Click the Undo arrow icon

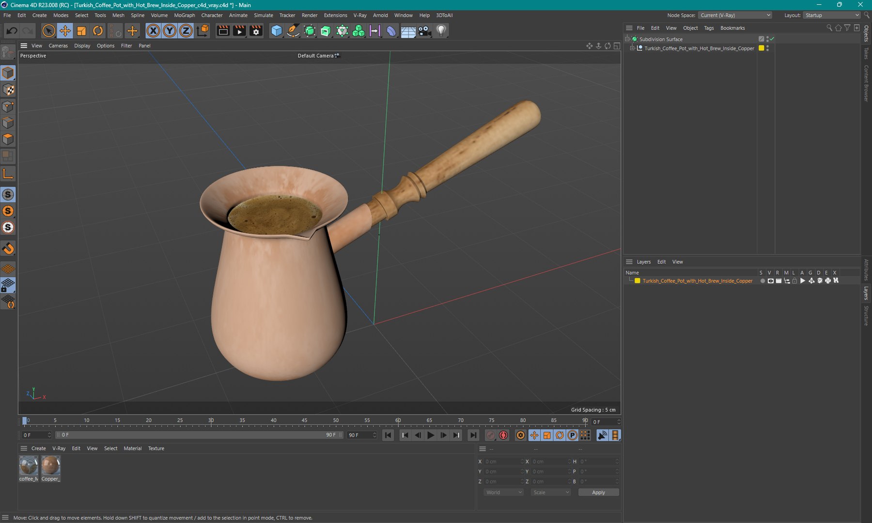click(12, 31)
